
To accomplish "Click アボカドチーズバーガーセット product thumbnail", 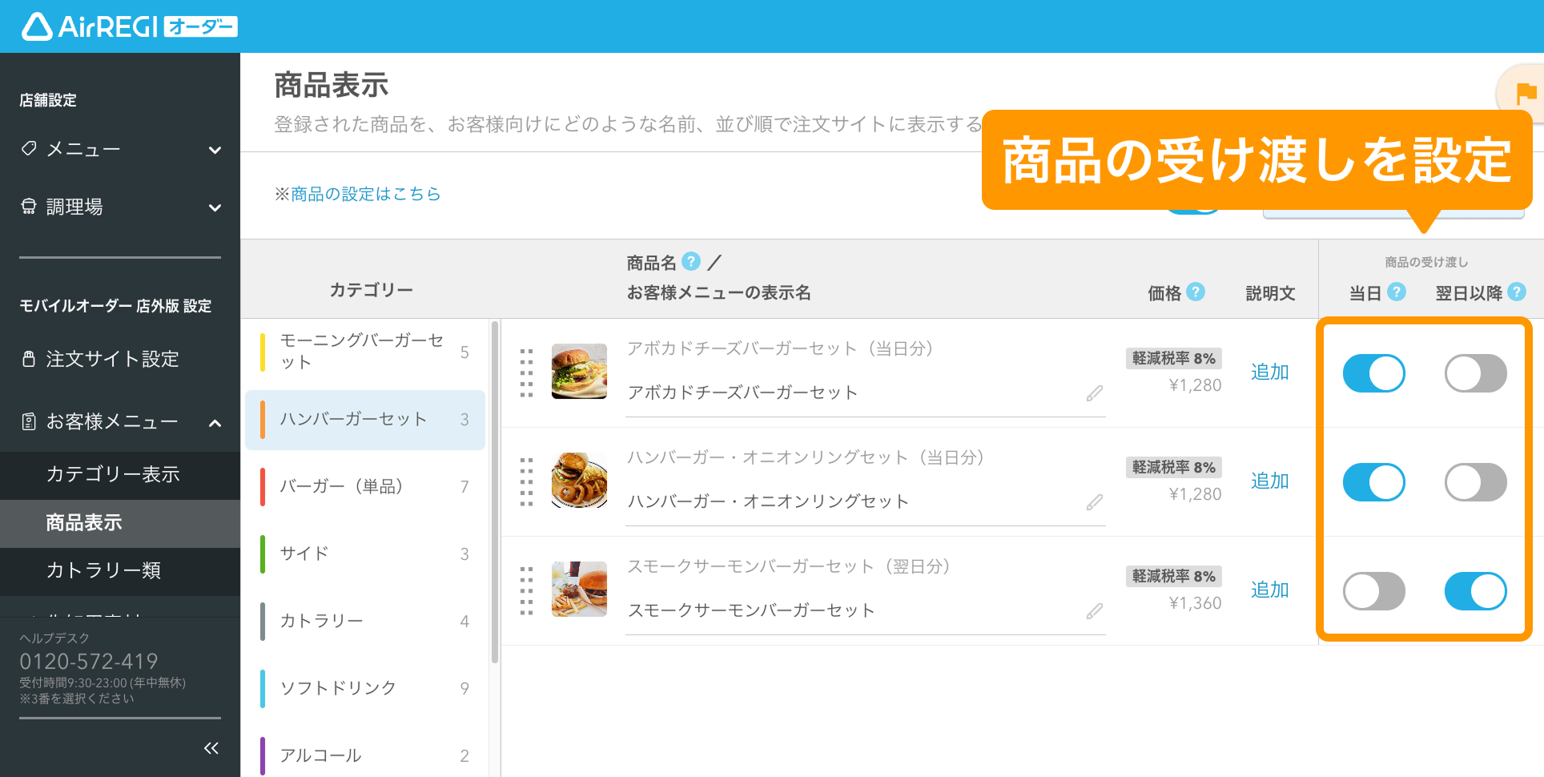I will coord(579,372).
